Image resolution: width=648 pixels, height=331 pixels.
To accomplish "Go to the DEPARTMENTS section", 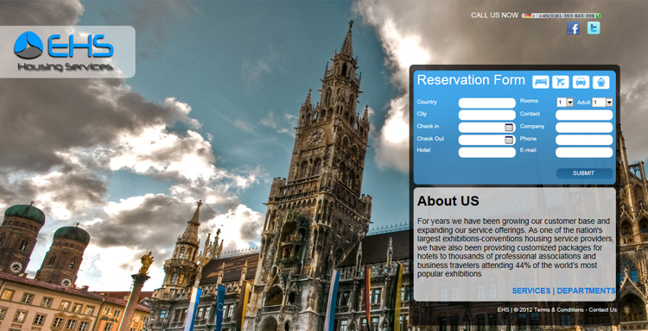I will click(x=586, y=290).
